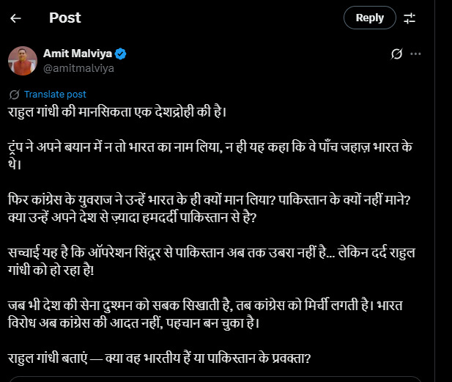Click the Reply button in the header
The width and height of the screenshot is (452, 382).
tap(369, 18)
